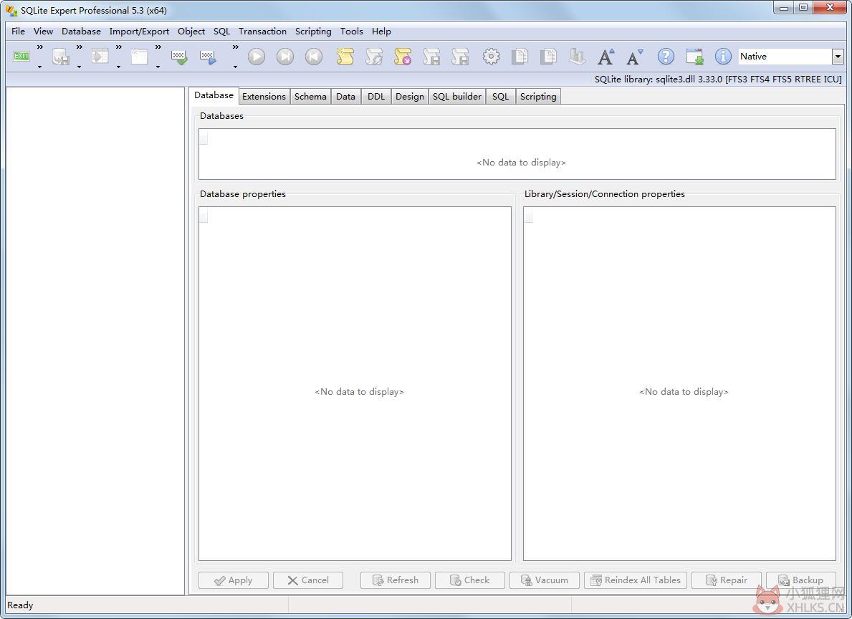Image resolution: width=852 pixels, height=619 pixels.
Task: Switch to the SQL tab in tab strip
Action: point(500,97)
